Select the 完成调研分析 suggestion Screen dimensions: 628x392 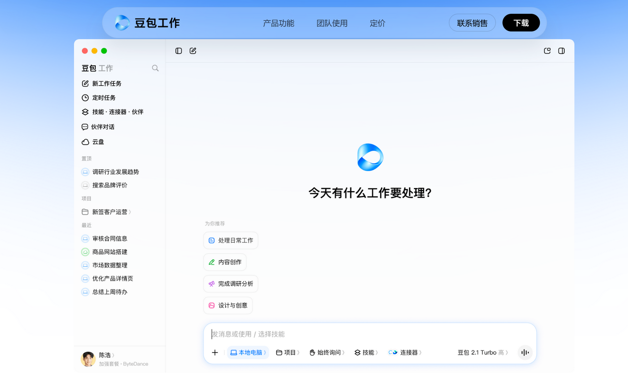[x=231, y=283]
